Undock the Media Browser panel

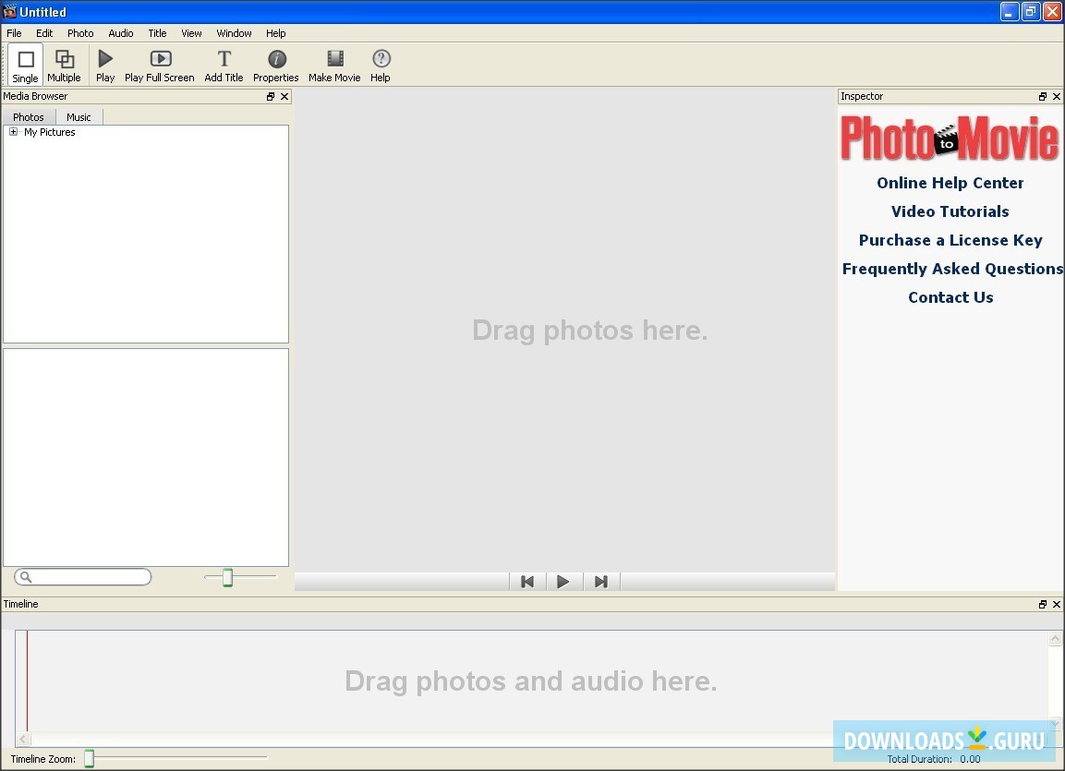point(271,97)
